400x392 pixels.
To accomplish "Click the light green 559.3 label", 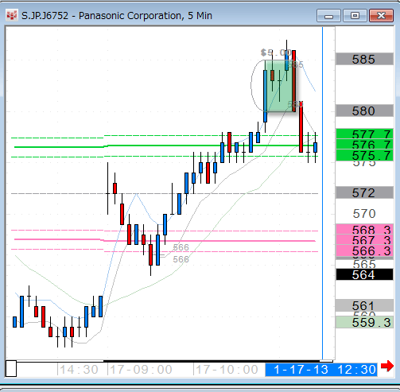I will 364,322.
